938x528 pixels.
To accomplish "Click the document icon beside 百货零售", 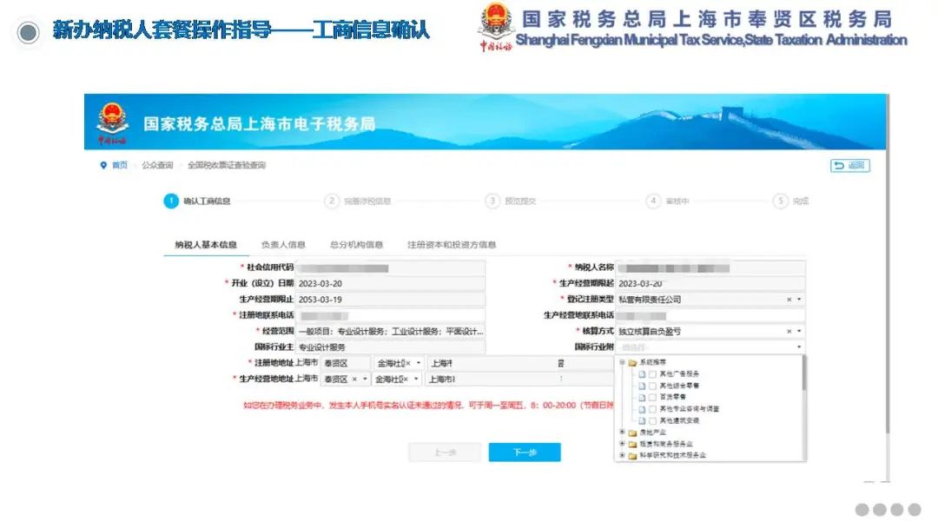I will (x=643, y=398).
